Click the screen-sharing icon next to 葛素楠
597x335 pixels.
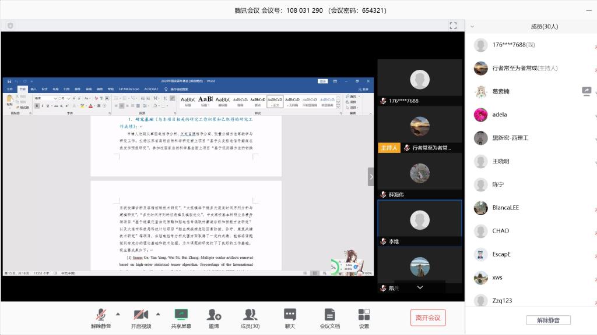(587, 91)
